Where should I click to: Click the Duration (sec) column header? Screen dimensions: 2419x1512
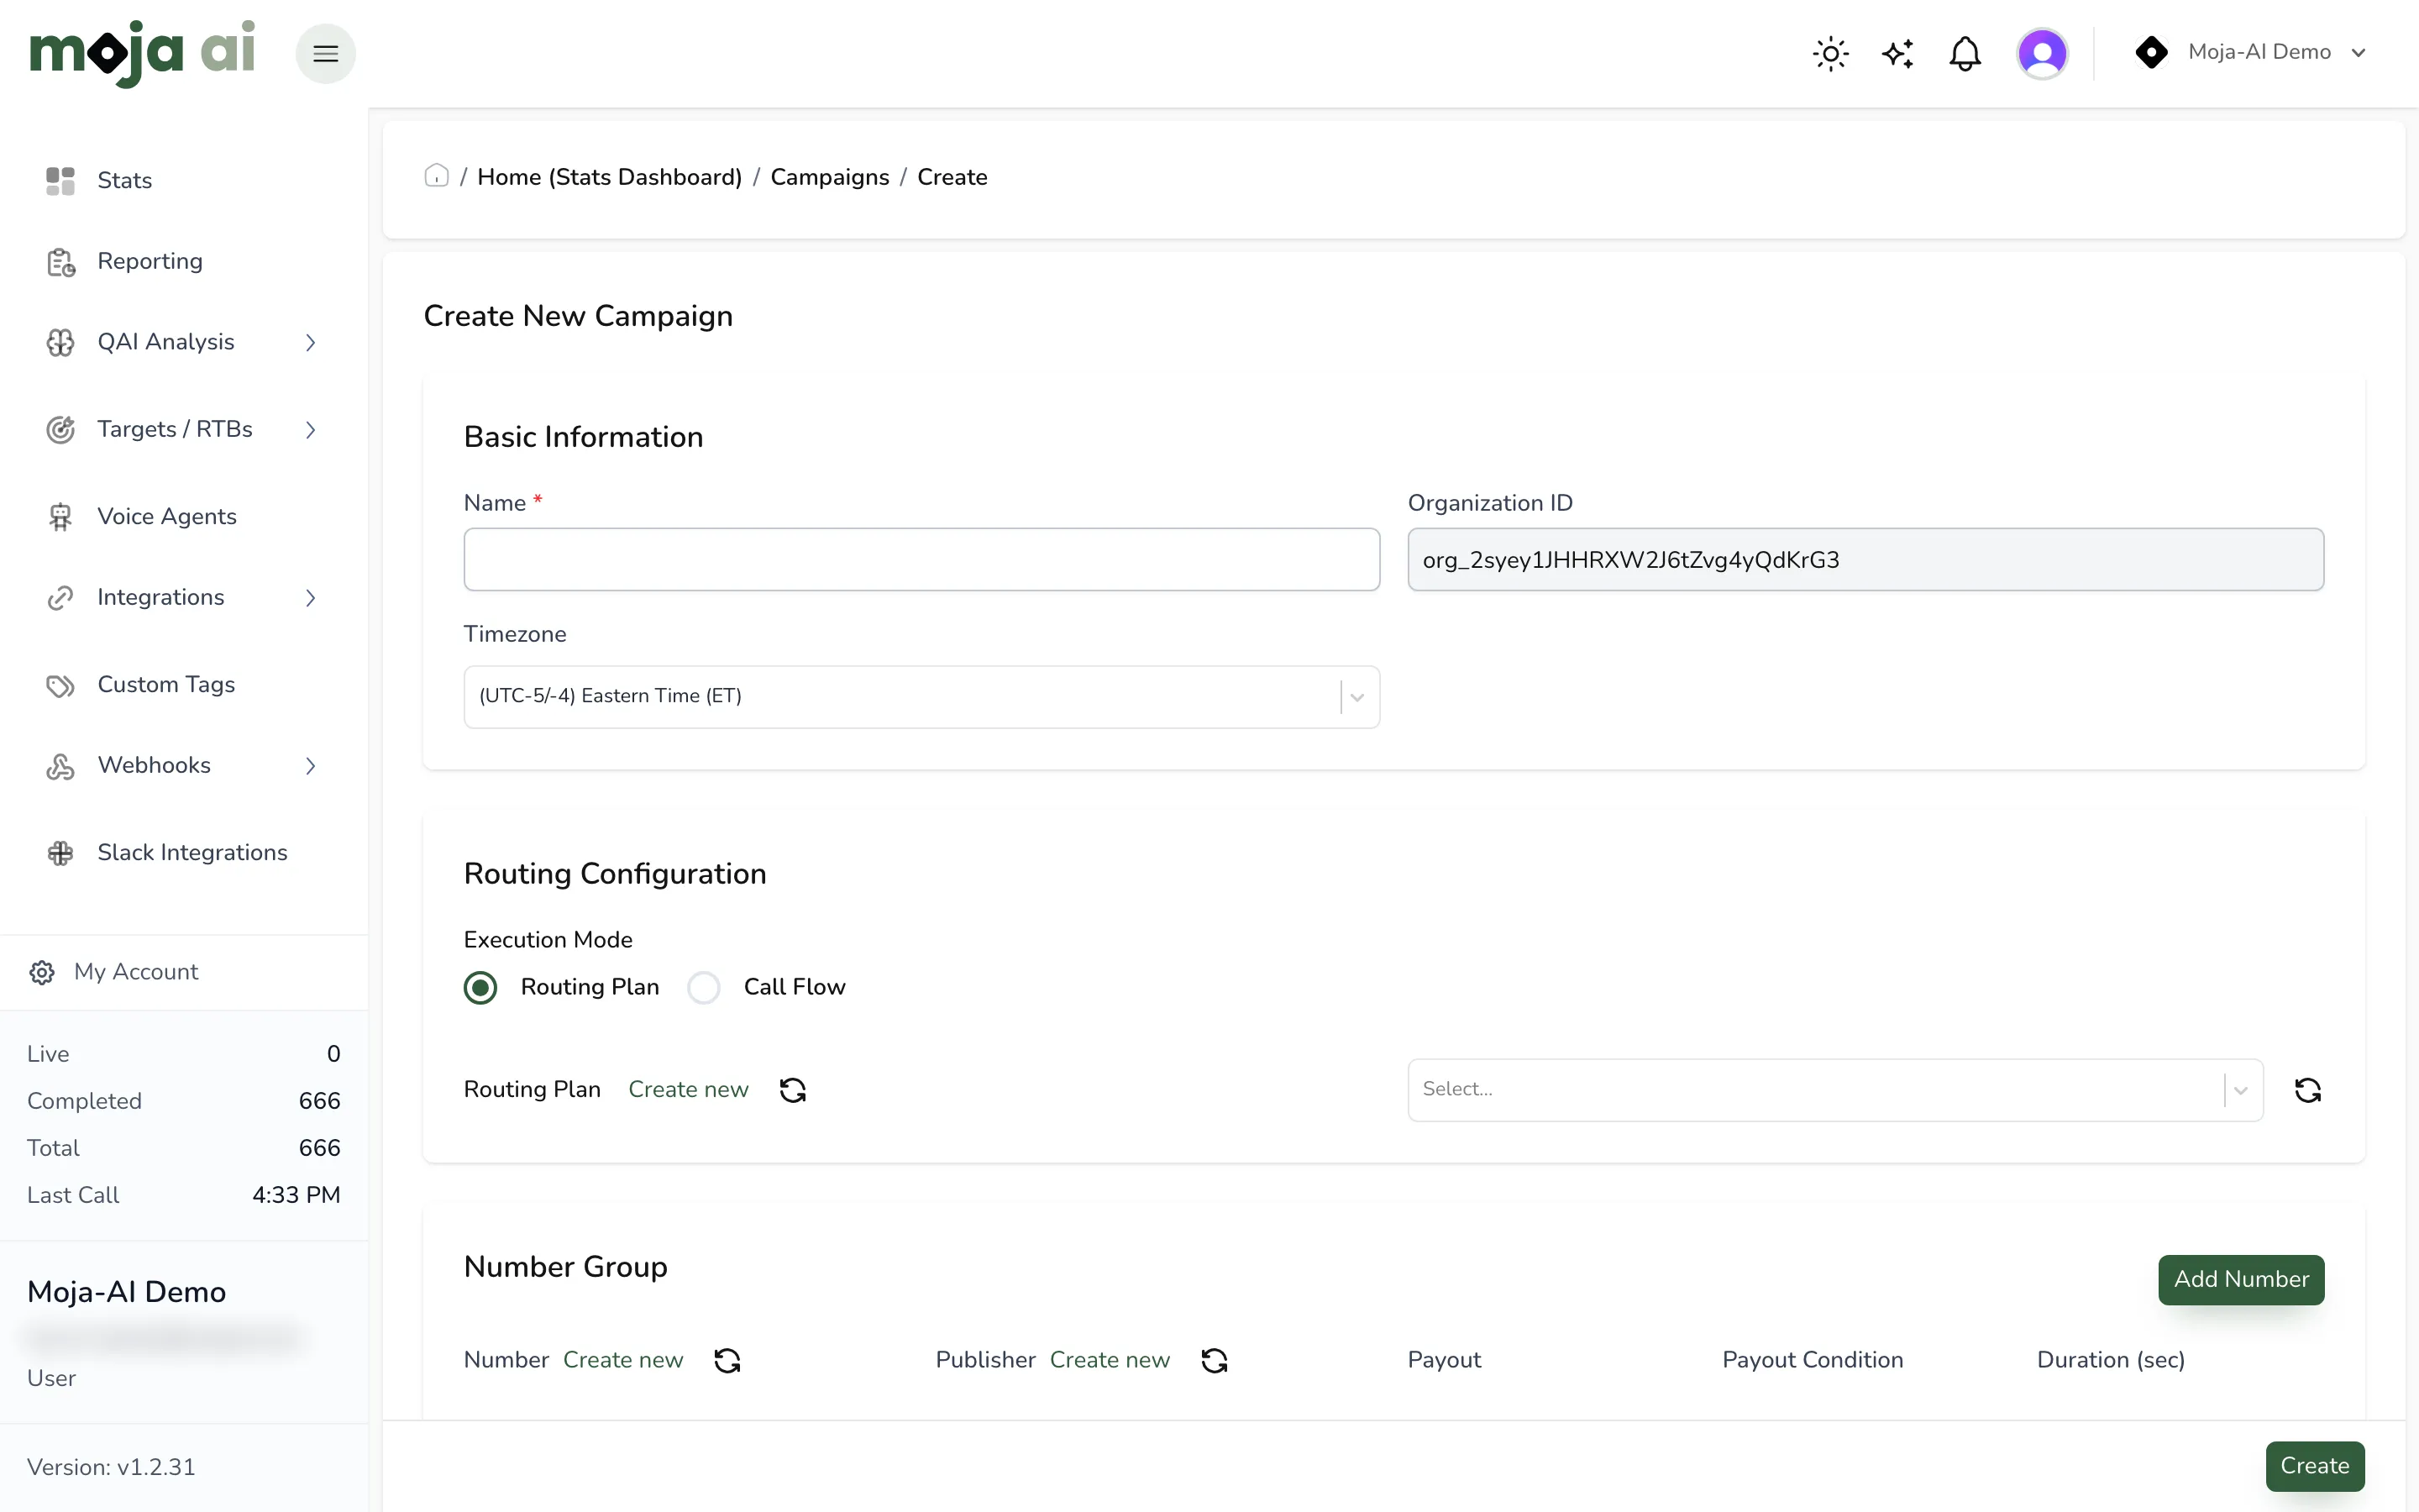tap(2110, 1361)
